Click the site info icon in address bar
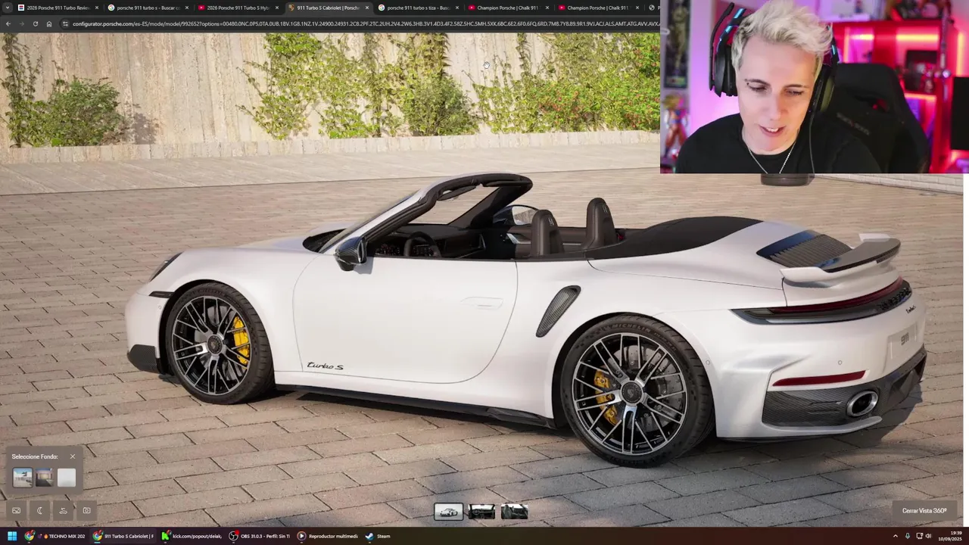Image resolution: width=969 pixels, height=545 pixels. [x=66, y=23]
